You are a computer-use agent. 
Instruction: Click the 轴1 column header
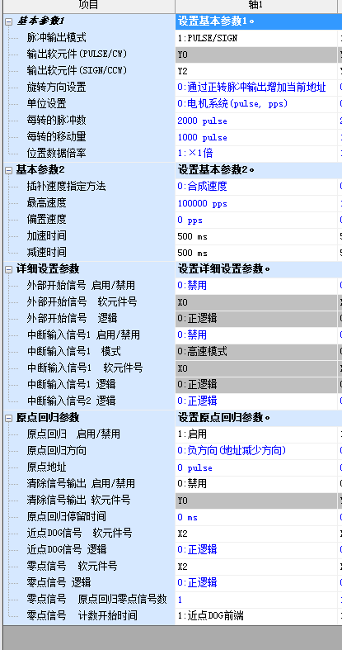256,6
